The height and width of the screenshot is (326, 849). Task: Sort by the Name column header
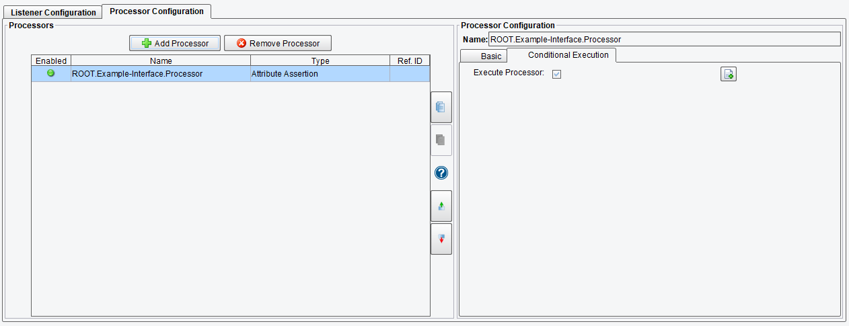click(x=161, y=60)
